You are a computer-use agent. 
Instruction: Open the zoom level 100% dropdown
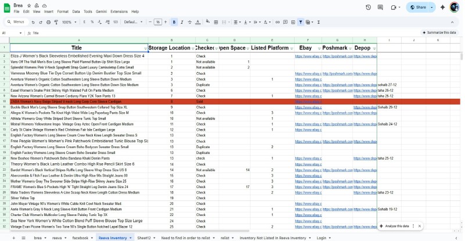click(x=69, y=22)
